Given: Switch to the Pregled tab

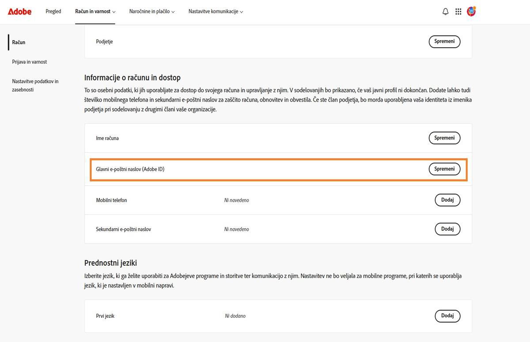Looking at the screenshot, I should (53, 11).
